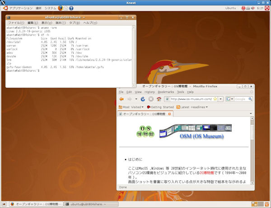Open terminal タブ(B) menu
Screen dimensions: 271x208
(x=75, y=23)
